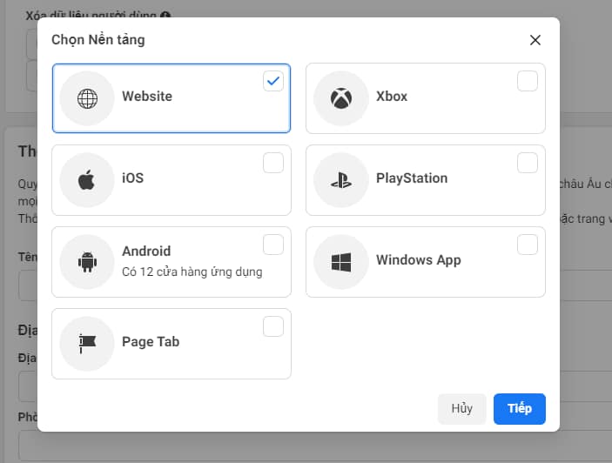This screenshot has height=463, width=612.
Task: Enable the PlayStation checkbox
Action: pyautogui.click(x=528, y=163)
